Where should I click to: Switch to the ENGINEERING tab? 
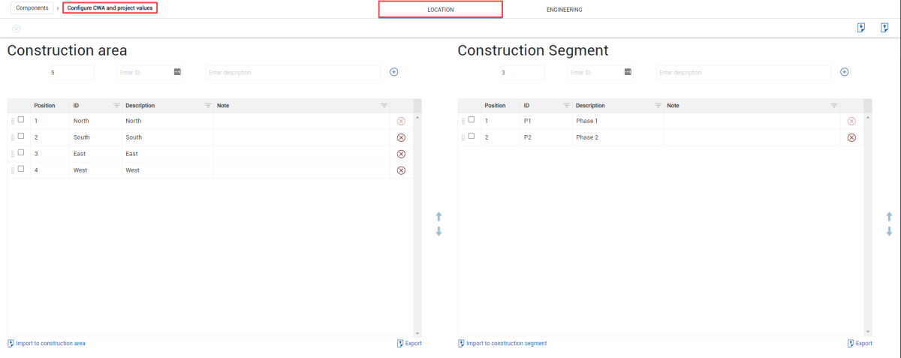tap(564, 10)
